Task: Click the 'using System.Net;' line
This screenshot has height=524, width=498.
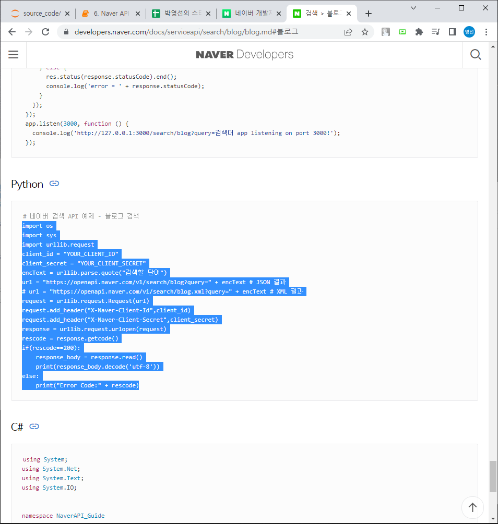Action: 51,469
